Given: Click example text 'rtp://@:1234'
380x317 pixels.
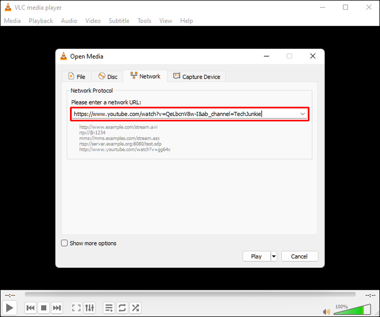Looking at the screenshot, I should point(92,133).
